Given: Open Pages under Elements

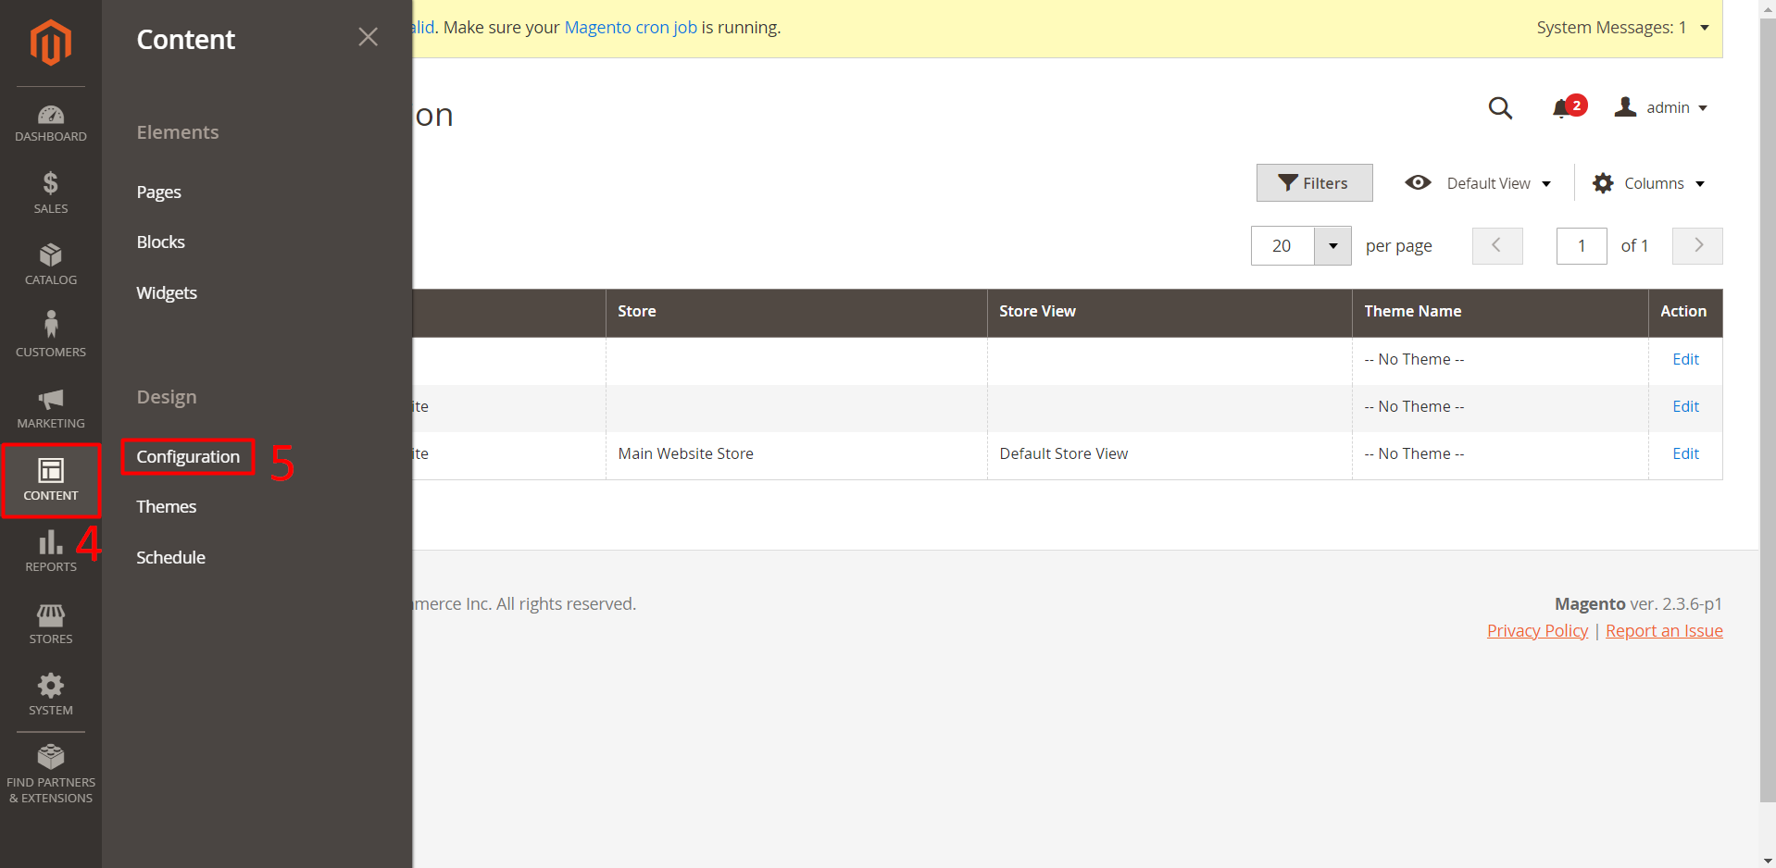Looking at the screenshot, I should 158,192.
